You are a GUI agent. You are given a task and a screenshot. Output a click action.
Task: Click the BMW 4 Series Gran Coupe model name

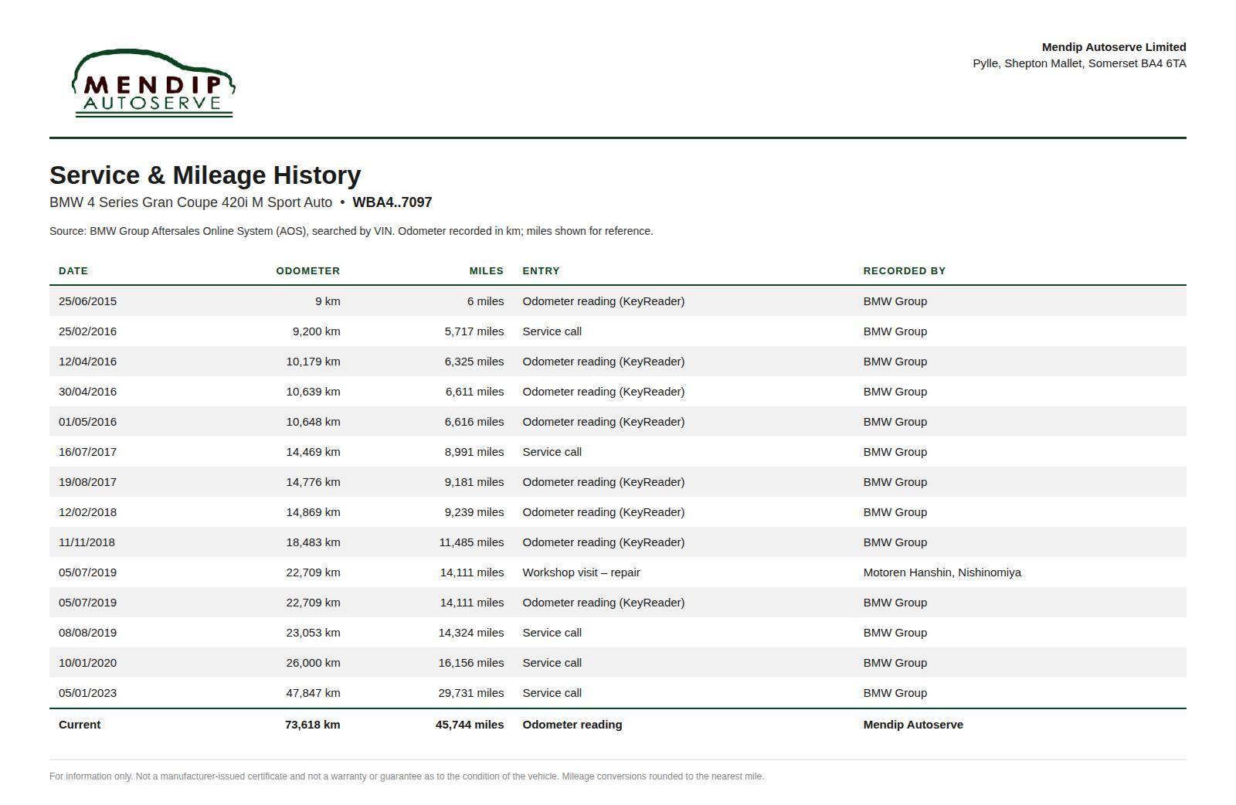(x=191, y=202)
